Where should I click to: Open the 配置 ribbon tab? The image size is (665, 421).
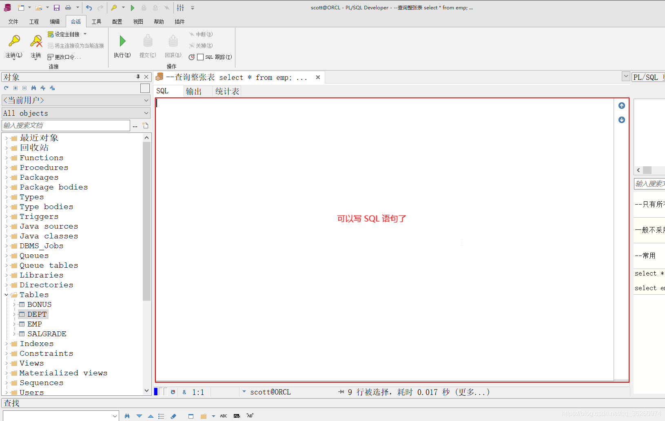(x=117, y=22)
